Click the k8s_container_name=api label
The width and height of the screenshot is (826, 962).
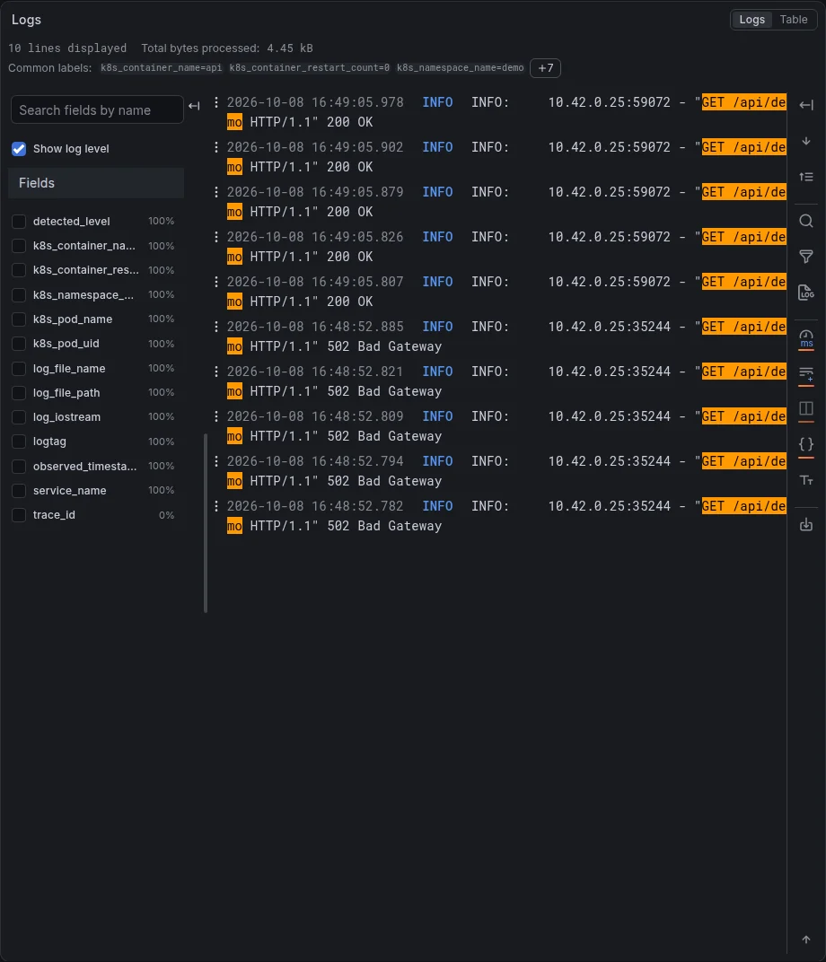pyautogui.click(x=162, y=67)
